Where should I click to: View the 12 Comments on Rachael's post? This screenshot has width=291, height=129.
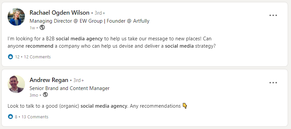tap(37, 57)
